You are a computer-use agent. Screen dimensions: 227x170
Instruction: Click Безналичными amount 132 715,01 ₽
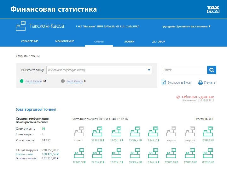(x=50, y=158)
